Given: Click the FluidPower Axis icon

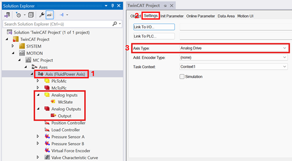Looking at the screenshot, I should pyautogui.click(x=41, y=74).
